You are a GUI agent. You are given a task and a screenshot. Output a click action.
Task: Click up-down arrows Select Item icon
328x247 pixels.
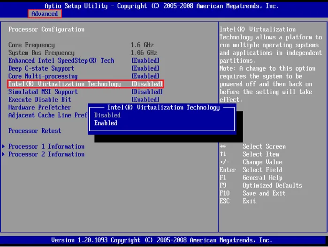pyautogui.click(x=223, y=154)
